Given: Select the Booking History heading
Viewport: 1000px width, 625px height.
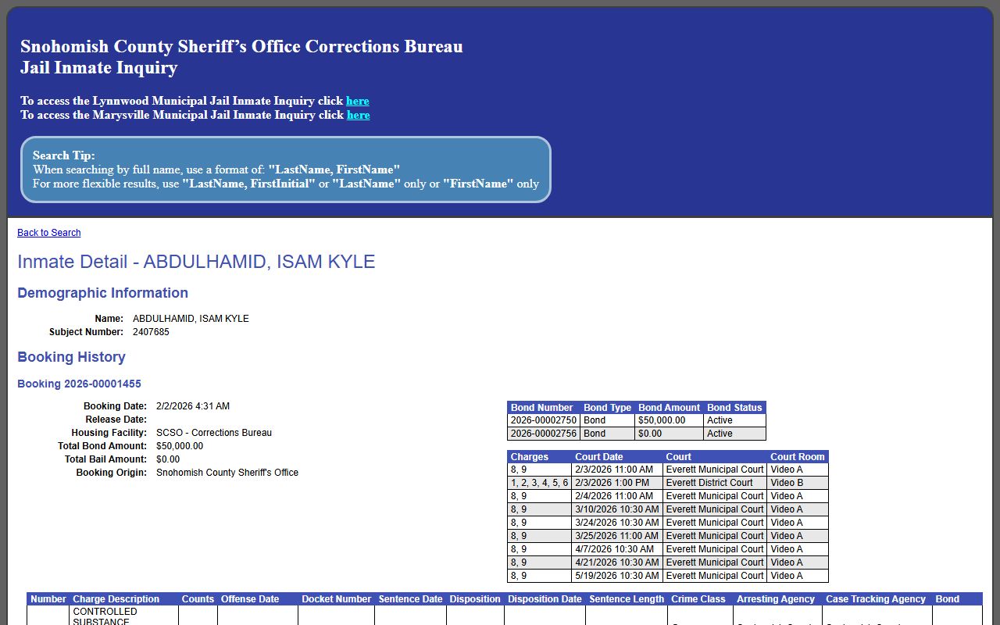Looking at the screenshot, I should pyautogui.click(x=72, y=357).
